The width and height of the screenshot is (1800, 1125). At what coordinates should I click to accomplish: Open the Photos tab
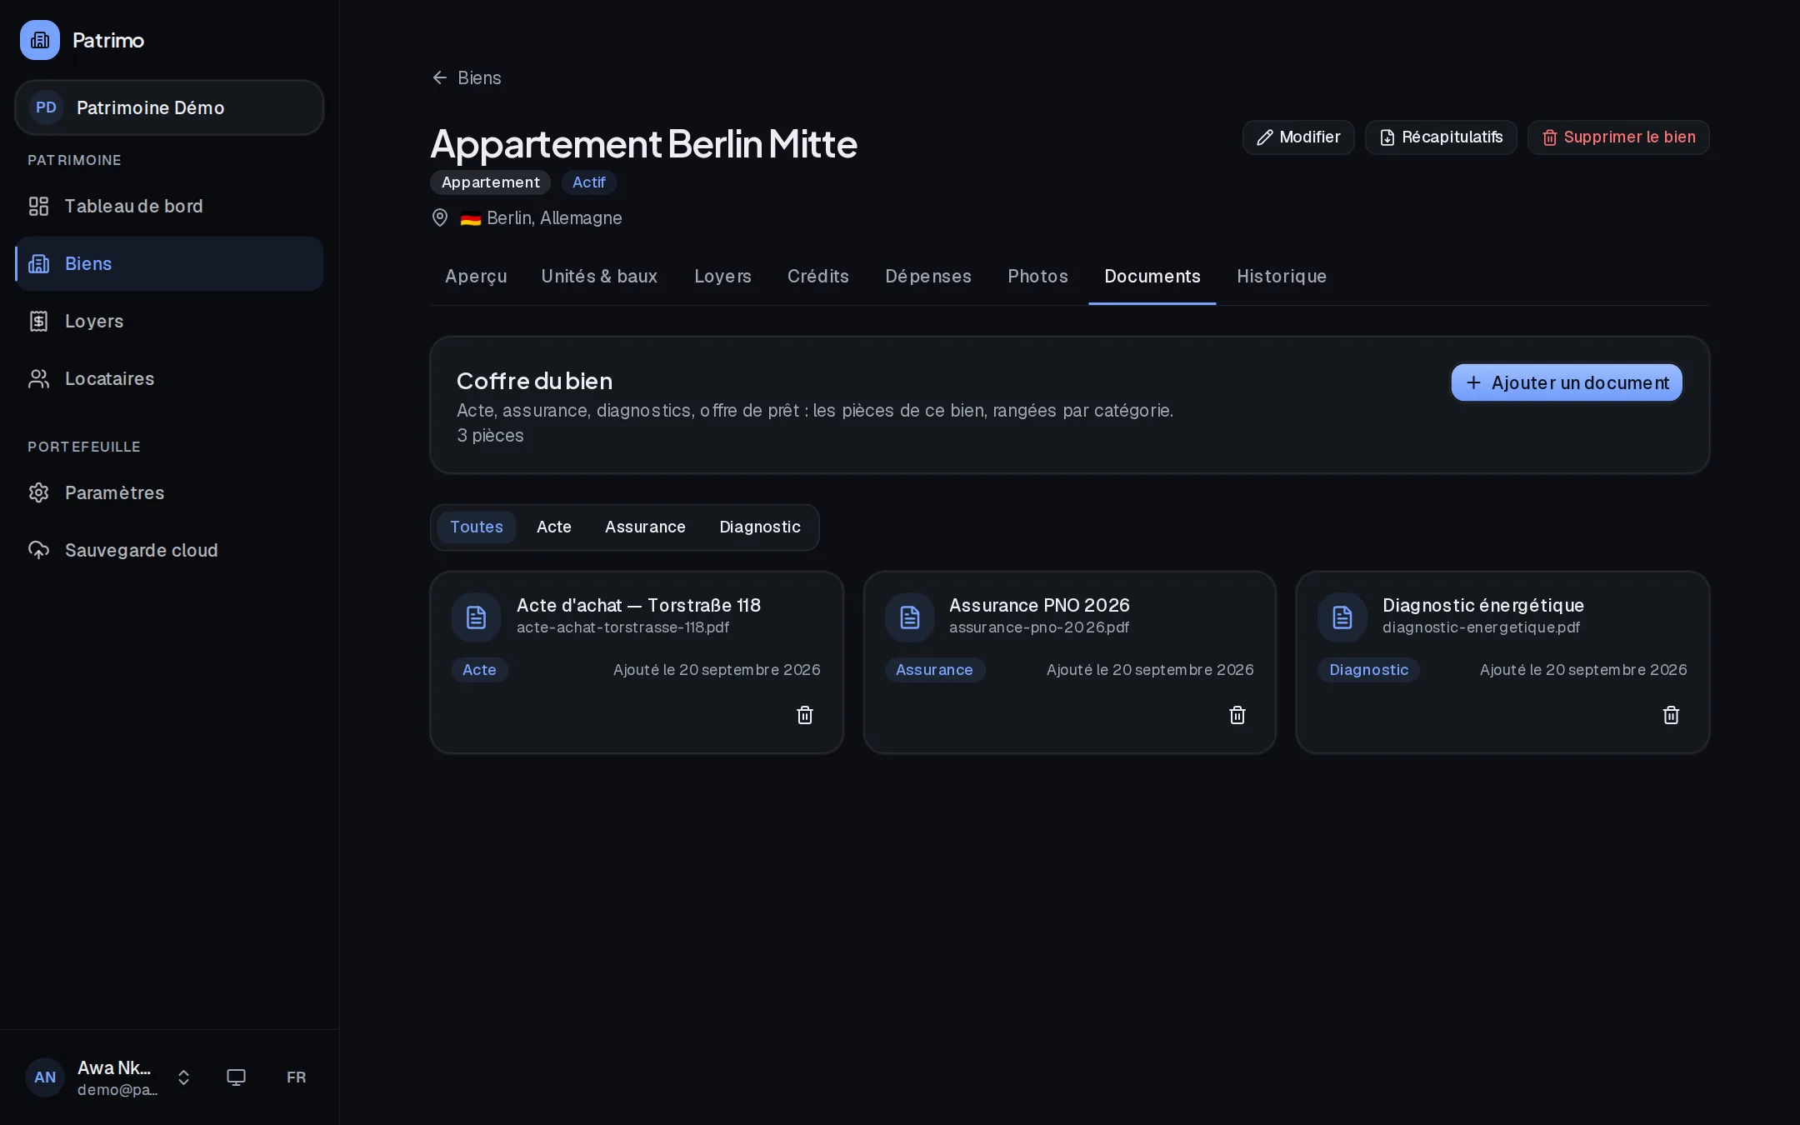coord(1037,276)
